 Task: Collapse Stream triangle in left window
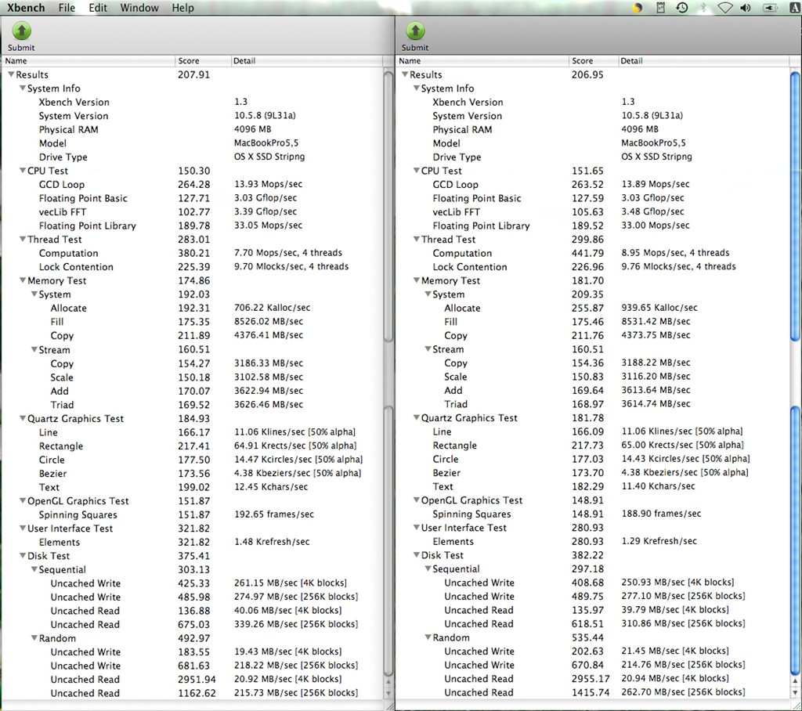pyautogui.click(x=34, y=349)
